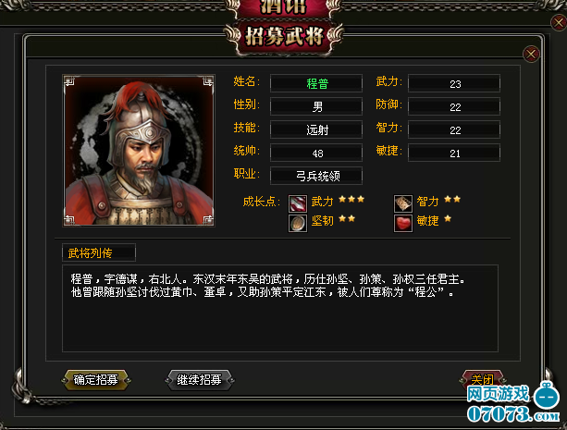This screenshot has width=567, height=430.
Task: Click the 武力 value 23 field
Action: coord(454,83)
